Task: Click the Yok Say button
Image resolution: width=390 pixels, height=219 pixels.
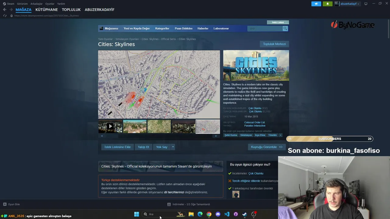Action: coord(162,147)
